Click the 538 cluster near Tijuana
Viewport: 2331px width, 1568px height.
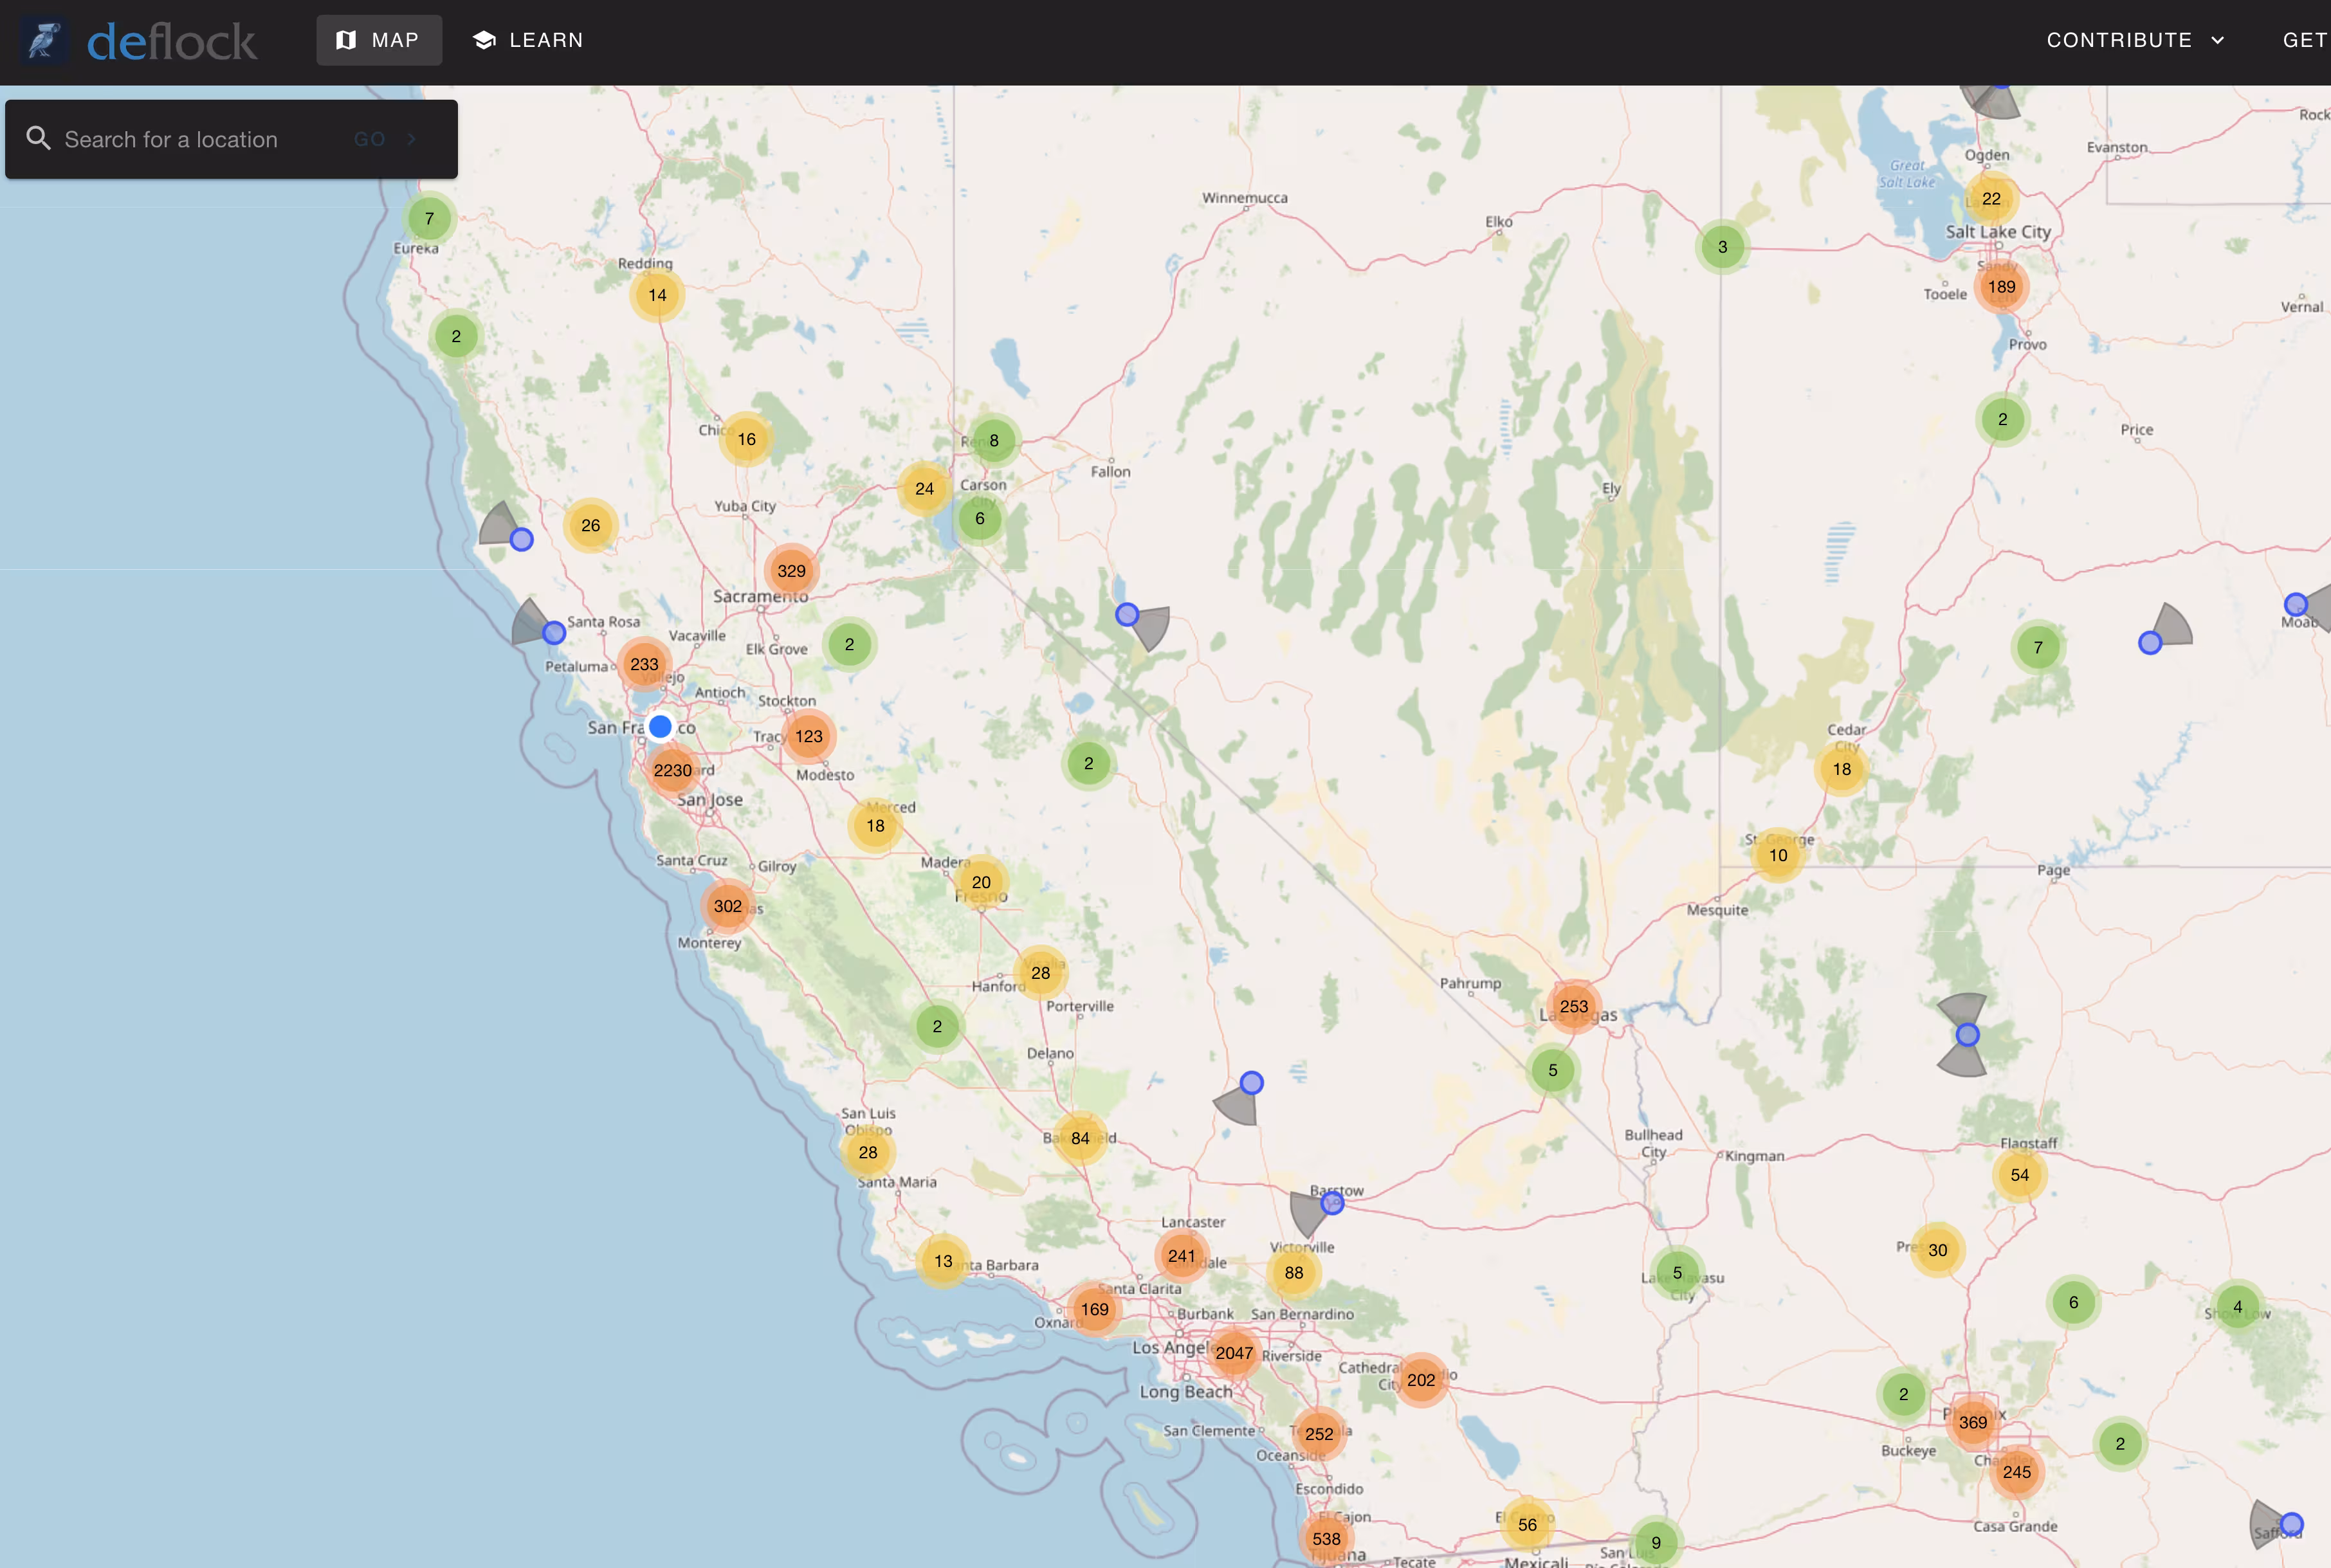pos(1326,1539)
